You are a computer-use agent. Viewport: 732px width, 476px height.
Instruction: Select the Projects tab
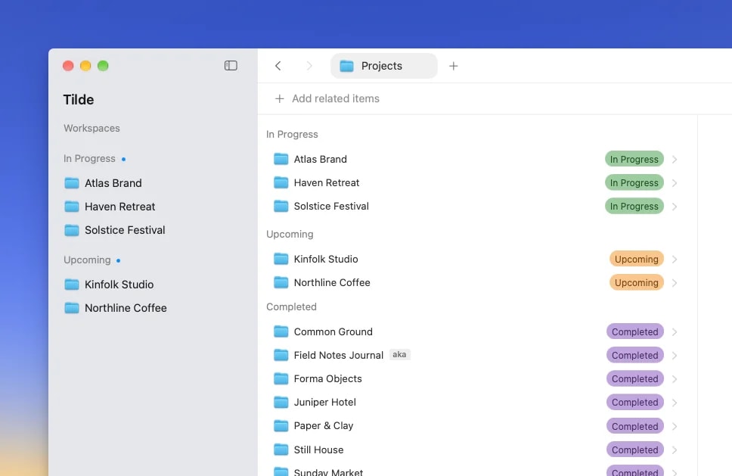pyautogui.click(x=383, y=66)
